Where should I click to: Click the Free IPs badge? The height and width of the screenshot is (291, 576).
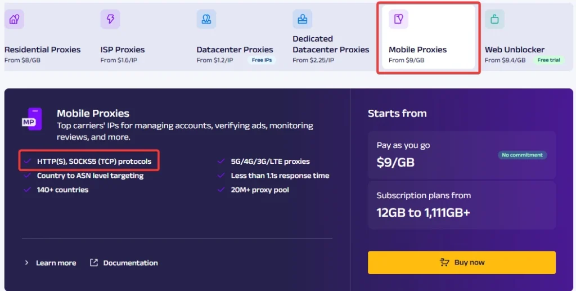262,60
